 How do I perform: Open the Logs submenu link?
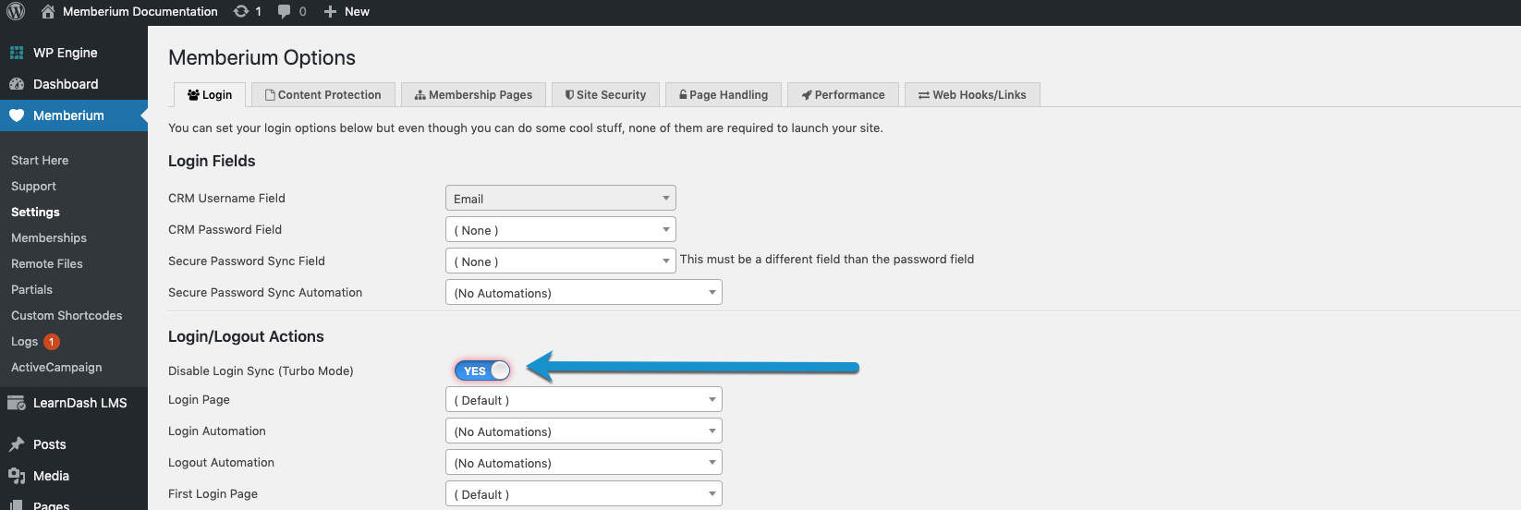click(x=24, y=341)
